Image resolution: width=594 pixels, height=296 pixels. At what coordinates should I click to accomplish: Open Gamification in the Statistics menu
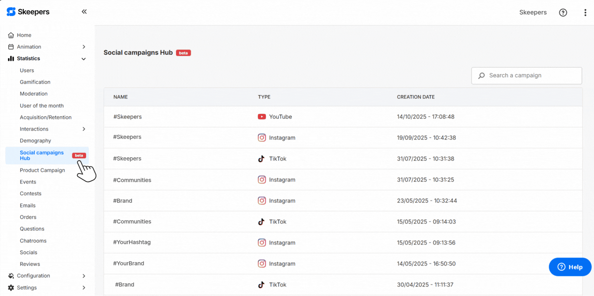tap(35, 82)
